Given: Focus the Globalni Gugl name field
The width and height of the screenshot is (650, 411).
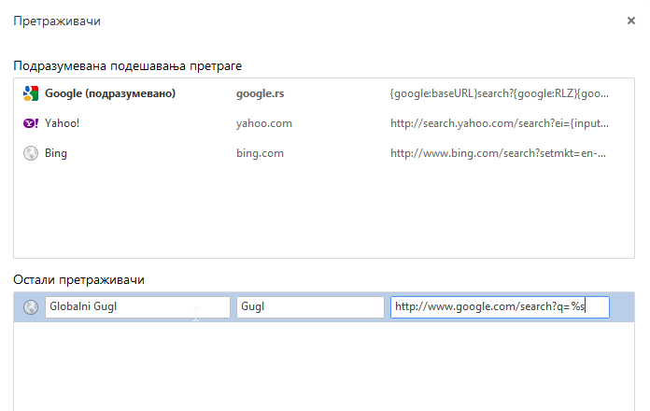Looking at the screenshot, I should coord(137,307).
